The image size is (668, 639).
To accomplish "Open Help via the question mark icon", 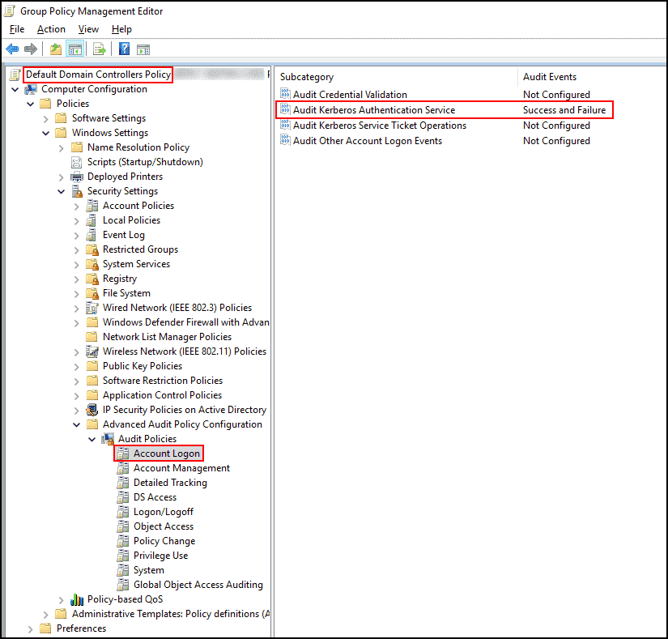I will click(124, 49).
